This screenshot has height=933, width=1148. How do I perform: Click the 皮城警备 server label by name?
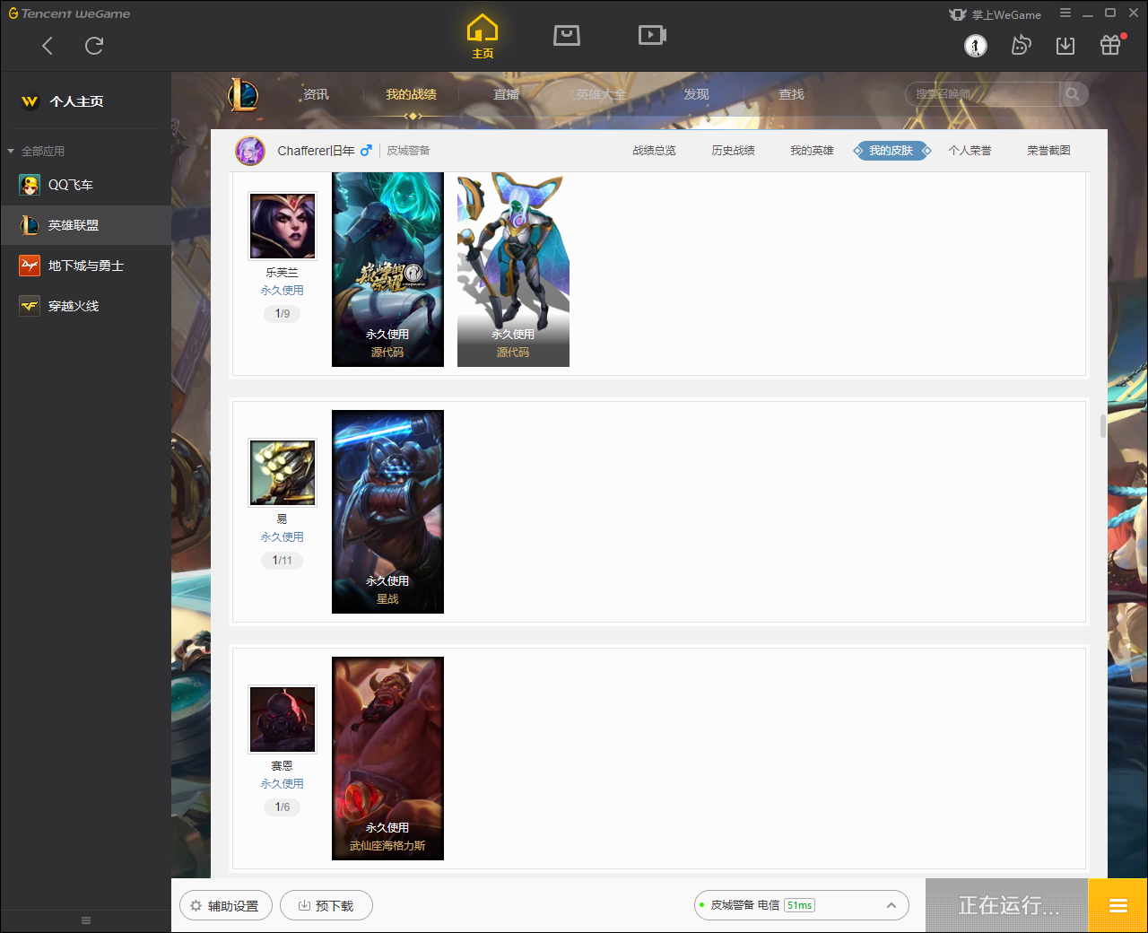(408, 151)
